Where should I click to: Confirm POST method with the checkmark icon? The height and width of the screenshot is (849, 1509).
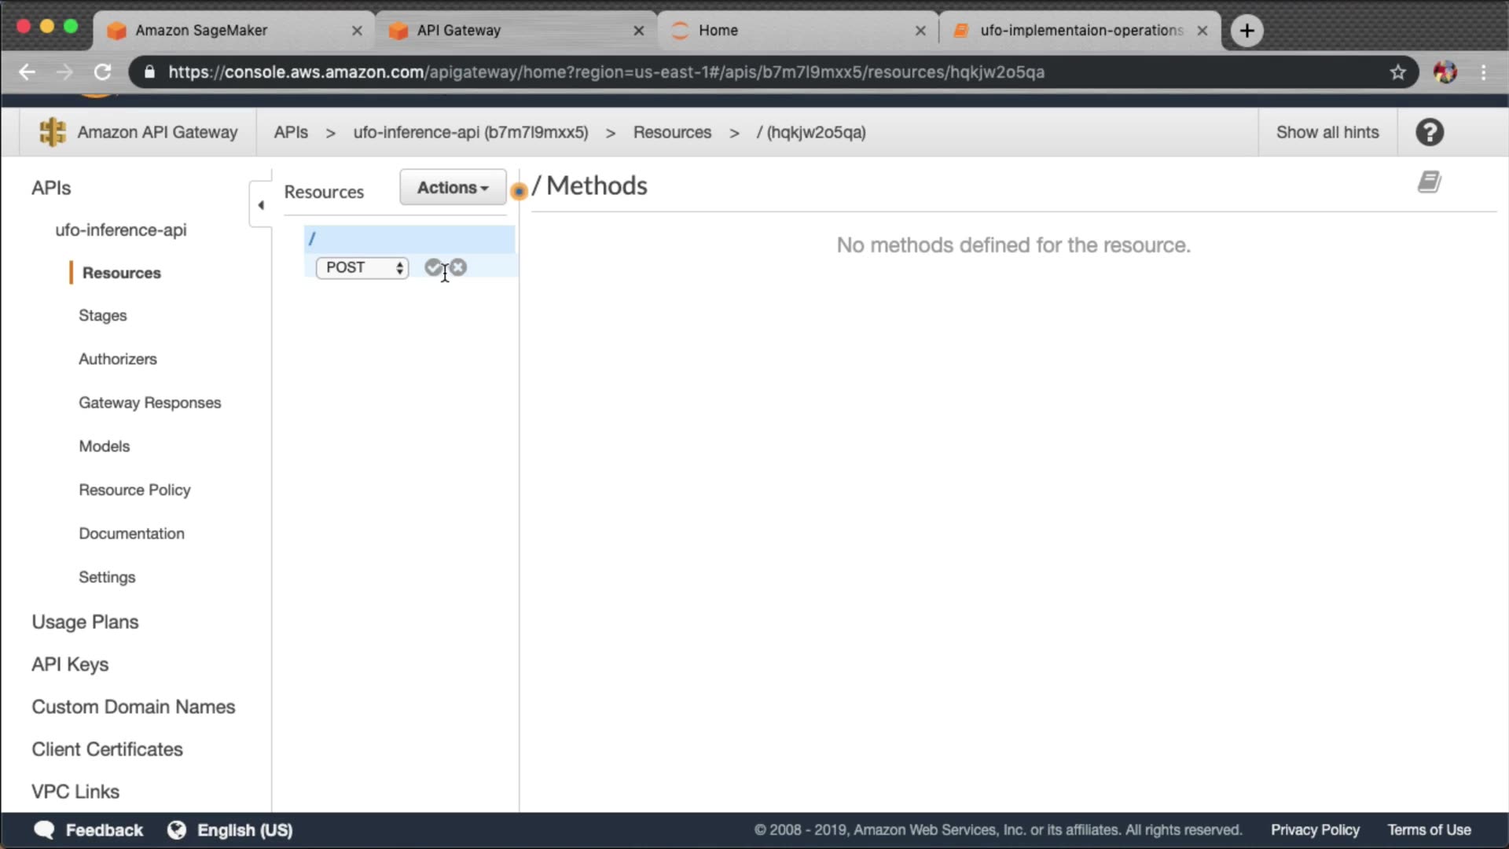432,267
